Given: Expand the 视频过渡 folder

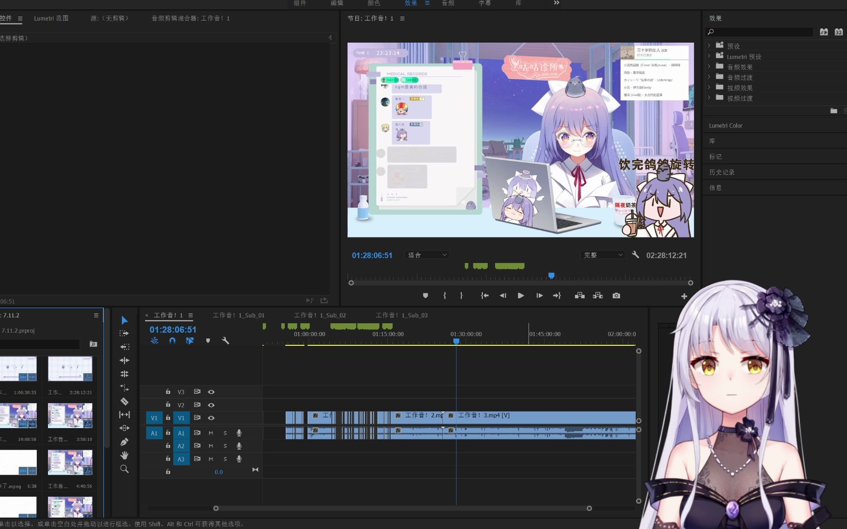Looking at the screenshot, I should pyautogui.click(x=709, y=97).
